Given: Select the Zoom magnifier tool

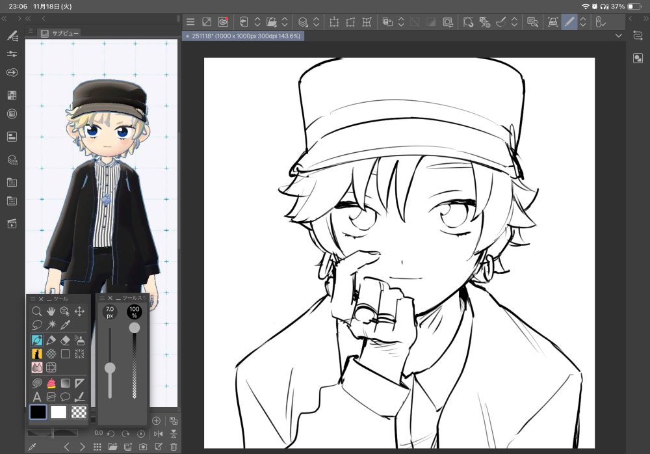Looking at the screenshot, I should click(36, 312).
